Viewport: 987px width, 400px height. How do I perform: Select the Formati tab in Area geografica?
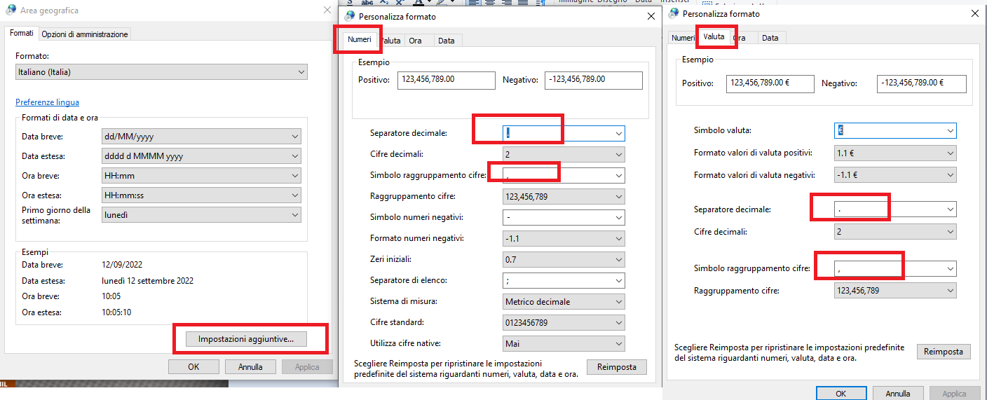(22, 33)
